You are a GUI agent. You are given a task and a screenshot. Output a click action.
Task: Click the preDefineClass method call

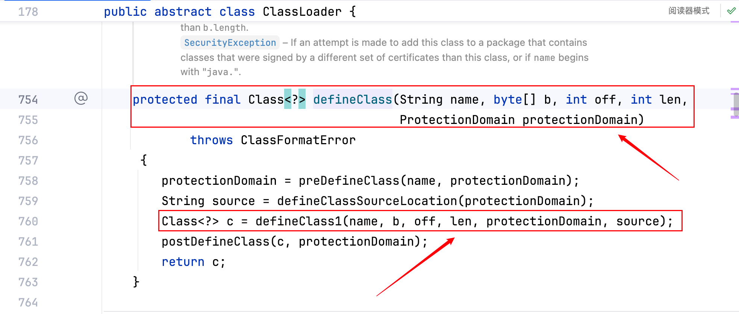pyautogui.click(x=348, y=181)
